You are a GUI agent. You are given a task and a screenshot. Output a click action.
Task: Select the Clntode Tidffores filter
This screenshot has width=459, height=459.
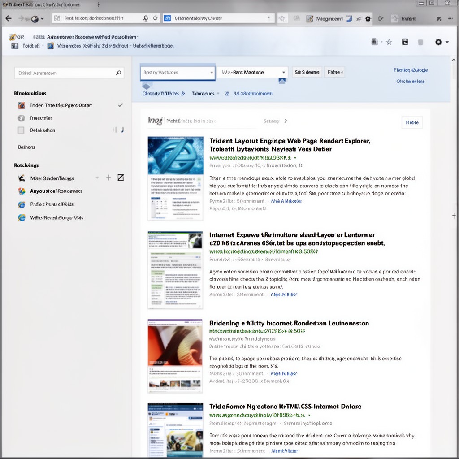(x=164, y=94)
